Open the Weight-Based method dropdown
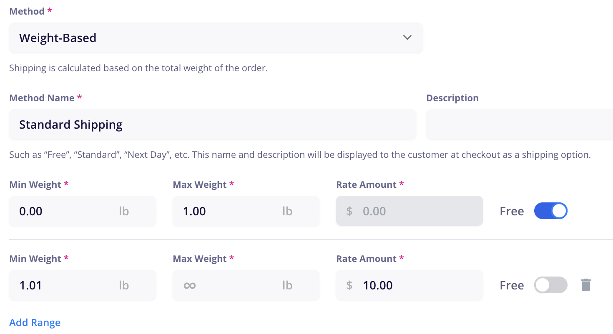 coord(216,38)
